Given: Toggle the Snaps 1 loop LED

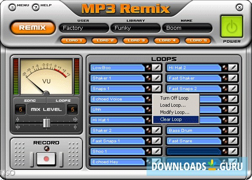Looking at the screenshot, I should point(148,89).
